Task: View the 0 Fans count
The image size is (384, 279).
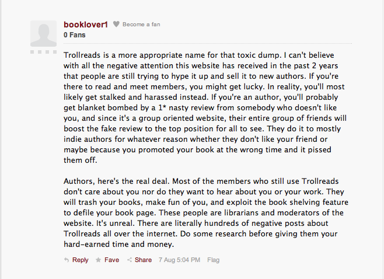Action: pos(75,35)
